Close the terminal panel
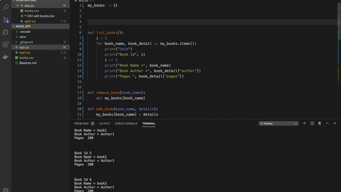This screenshot has width=341, height=192. coord(335,123)
